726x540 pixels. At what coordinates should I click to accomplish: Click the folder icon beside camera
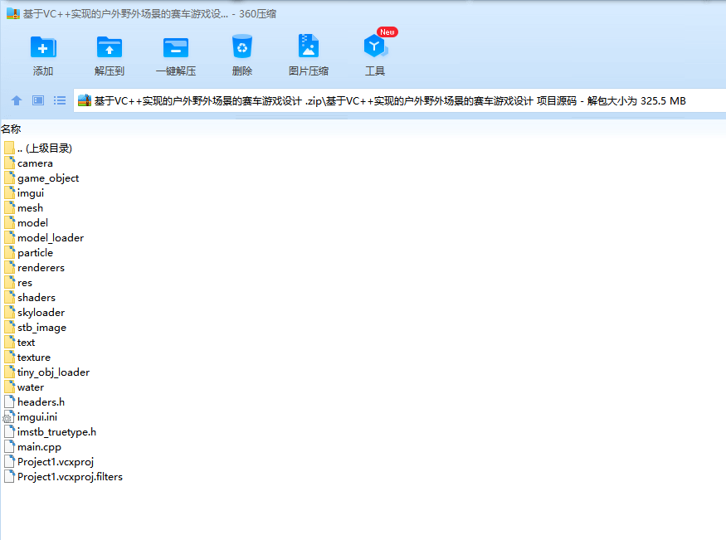pyautogui.click(x=10, y=163)
